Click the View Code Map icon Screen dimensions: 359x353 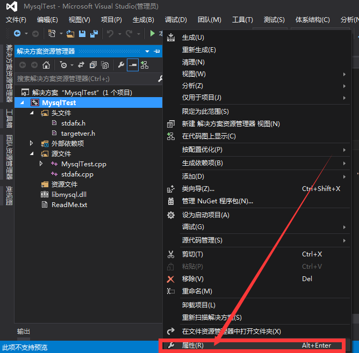click(145, 65)
